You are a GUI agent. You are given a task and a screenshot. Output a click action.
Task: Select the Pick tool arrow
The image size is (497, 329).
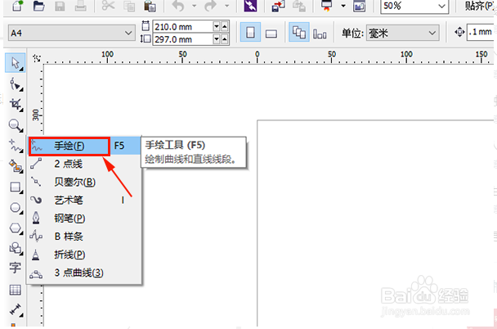(16, 63)
